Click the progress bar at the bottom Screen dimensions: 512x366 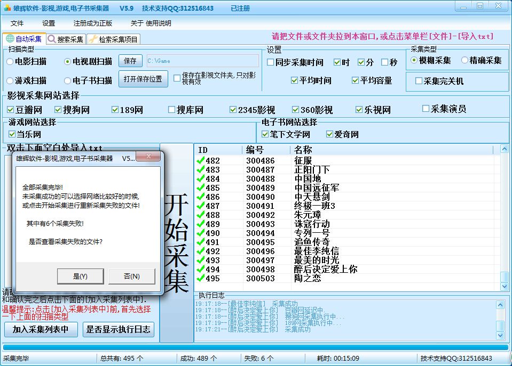(x=256, y=347)
